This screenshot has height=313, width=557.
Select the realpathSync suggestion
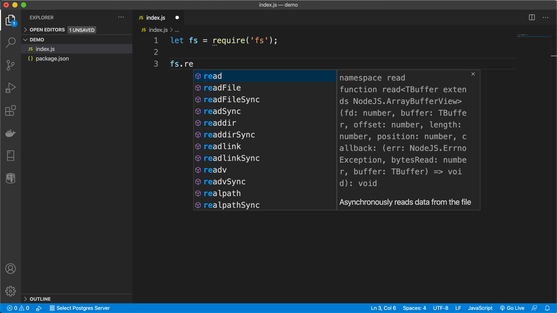click(x=265, y=205)
